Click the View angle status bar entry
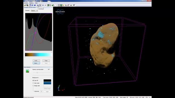This screenshot has width=175, height=98. coord(124,97)
